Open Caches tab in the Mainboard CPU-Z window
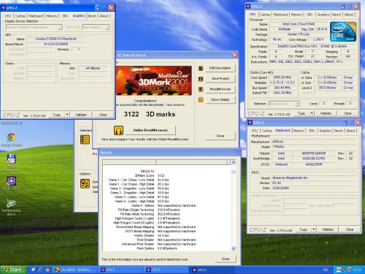This screenshot has height=274, width=365. click(267, 131)
